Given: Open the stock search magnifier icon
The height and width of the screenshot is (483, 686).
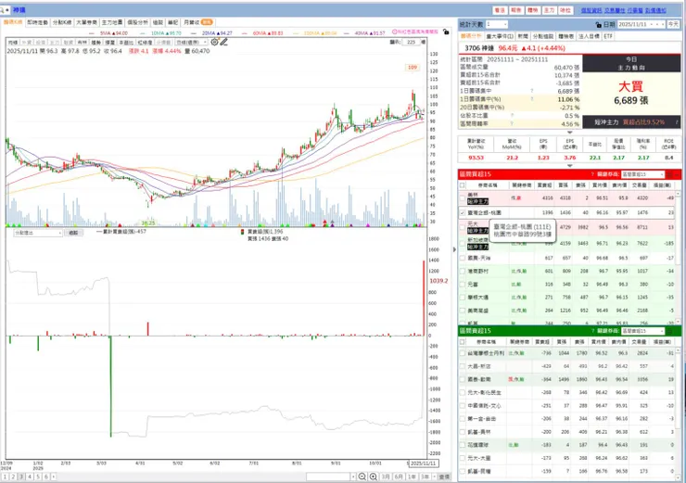Looking at the screenshot, I should pos(3,9).
